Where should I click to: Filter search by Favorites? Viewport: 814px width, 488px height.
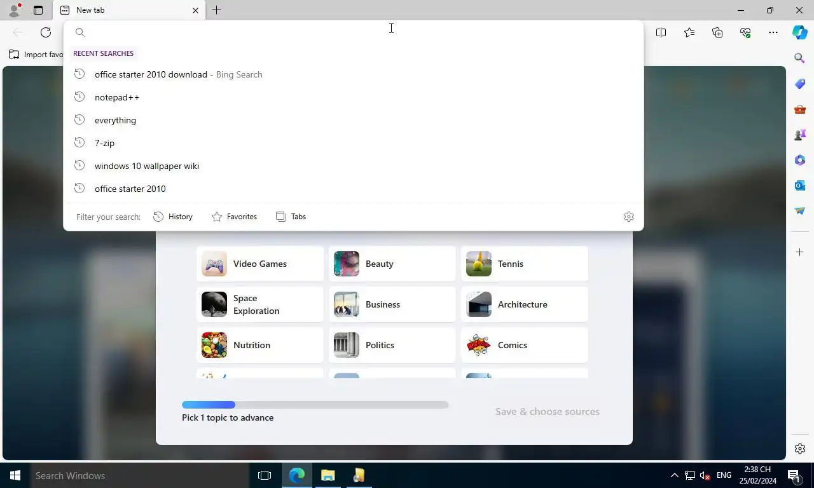(234, 217)
